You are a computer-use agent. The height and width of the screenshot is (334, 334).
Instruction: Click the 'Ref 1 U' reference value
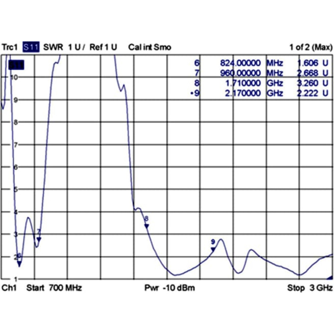[x=103, y=47]
